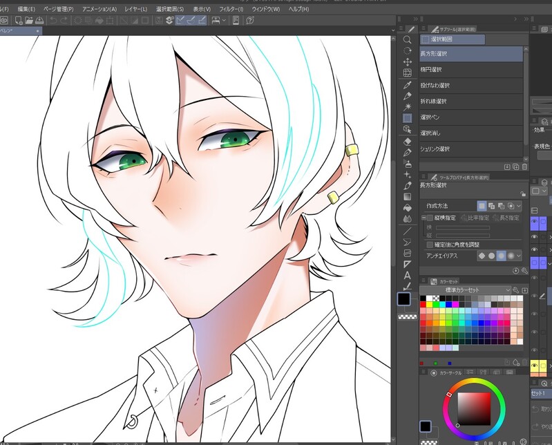Toggle visibility eye of yellow-highlighted layer
This screenshot has height=445, width=552.
tap(535, 366)
